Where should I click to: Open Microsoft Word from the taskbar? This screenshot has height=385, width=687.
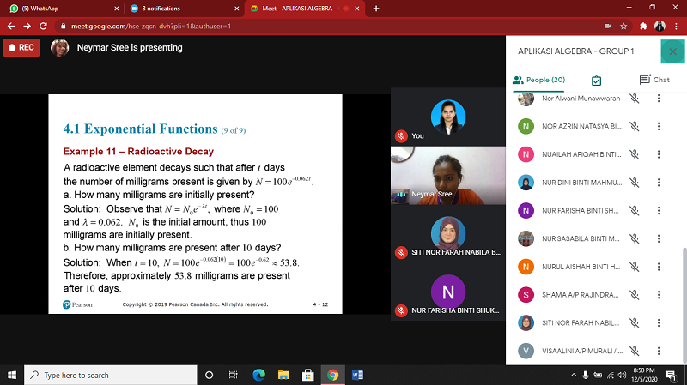pos(358,375)
